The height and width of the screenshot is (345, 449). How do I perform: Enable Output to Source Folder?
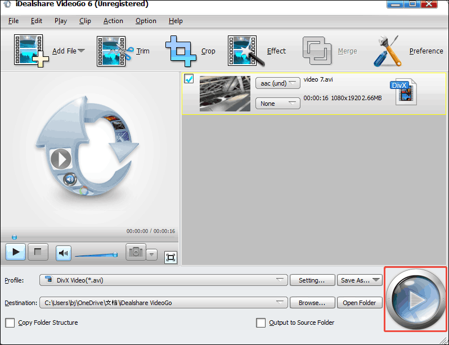(x=261, y=322)
